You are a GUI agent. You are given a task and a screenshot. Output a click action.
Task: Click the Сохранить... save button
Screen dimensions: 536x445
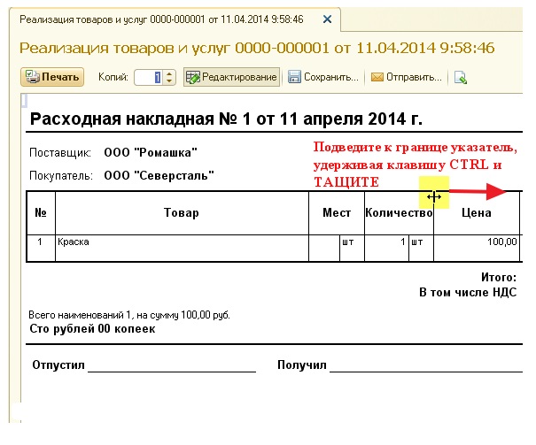323,77
